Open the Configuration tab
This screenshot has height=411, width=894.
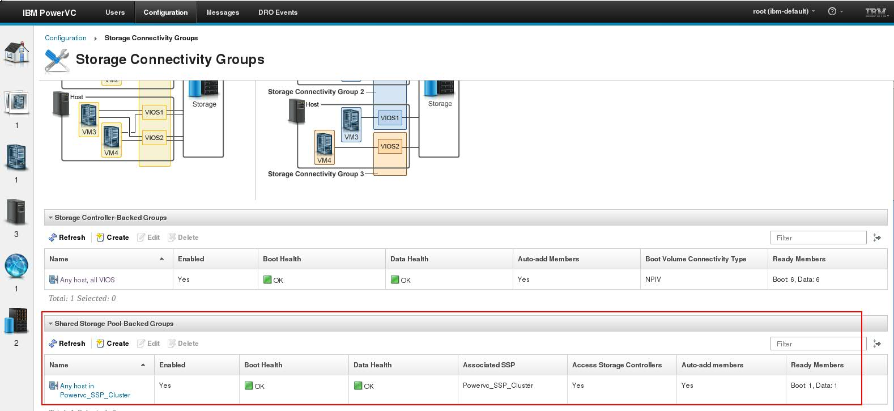coord(165,12)
